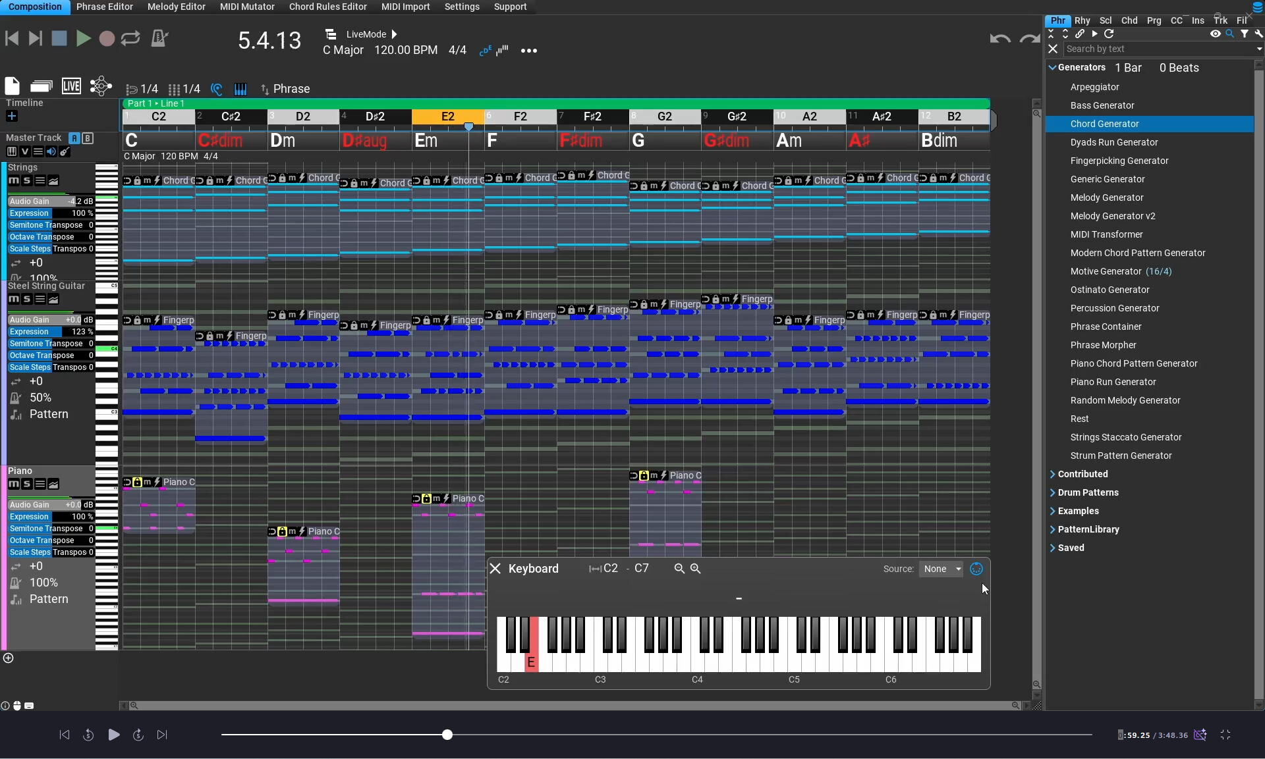Open the neural network icon in toolbar
The width and height of the screenshot is (1265, 759).
pos(100,86)
